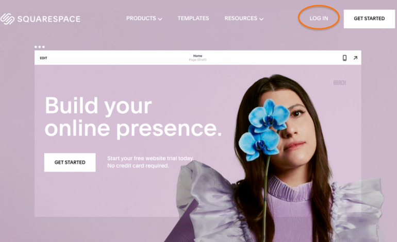Screen dimensions: 397x242
Task: Open full view with the diagonal arrow icon
Action: [355, 58]
